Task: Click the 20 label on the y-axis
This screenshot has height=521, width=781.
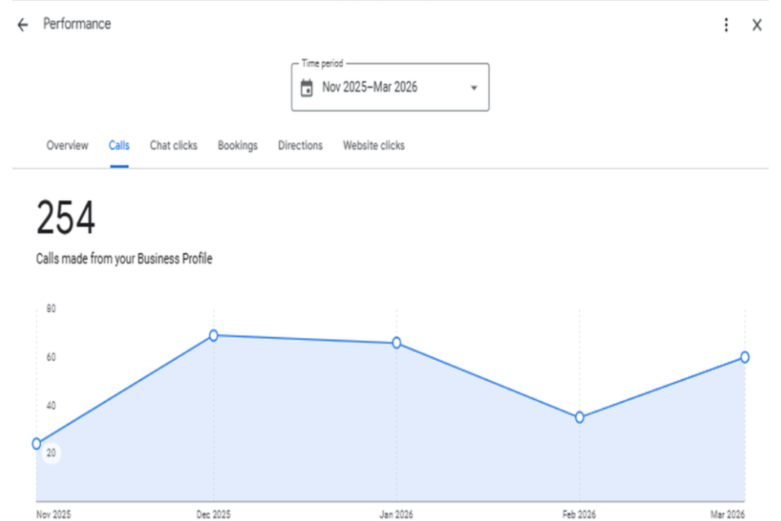Action: [x=51, y=453]
